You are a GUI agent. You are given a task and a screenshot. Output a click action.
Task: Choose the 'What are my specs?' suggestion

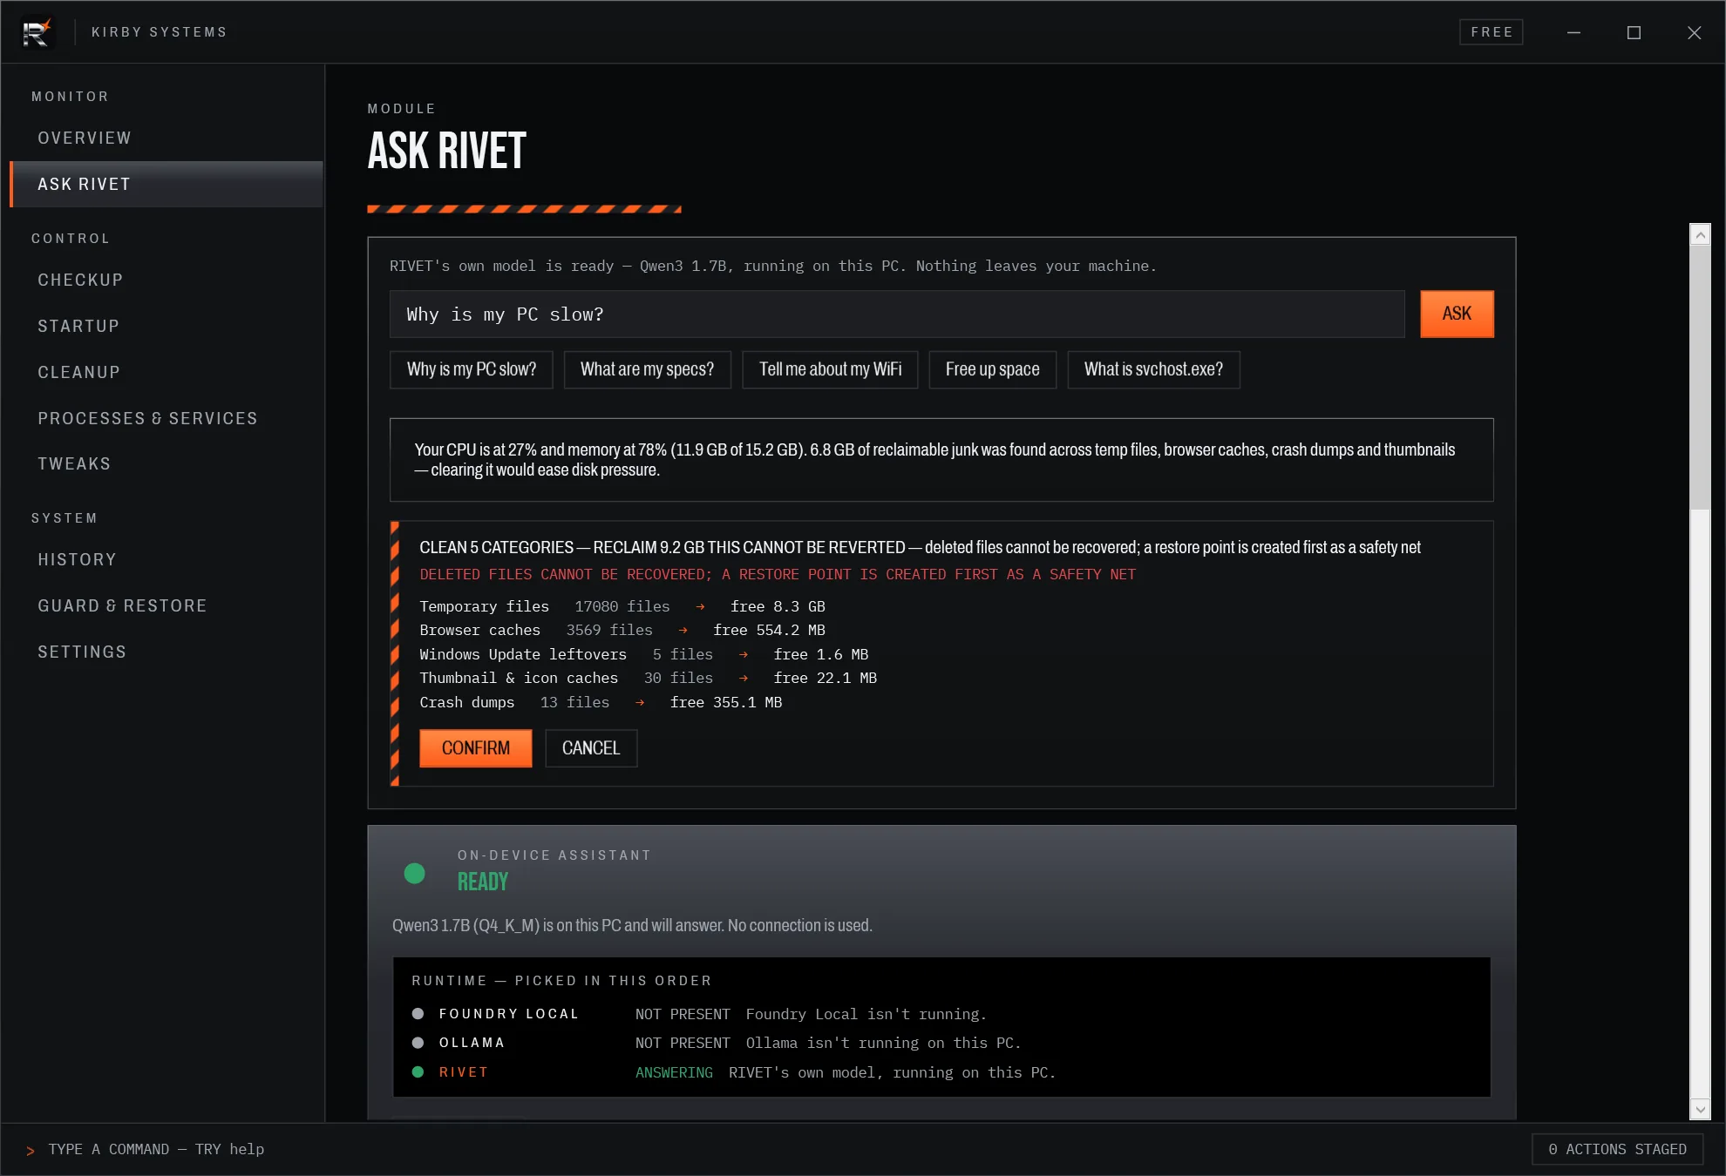[x=647, y=369]
